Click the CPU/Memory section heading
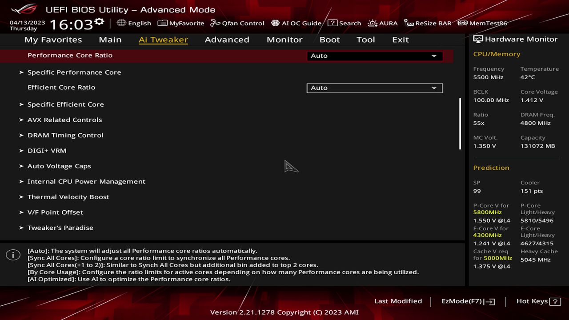This screenshot has height=320, width=569. pos(497,54)
